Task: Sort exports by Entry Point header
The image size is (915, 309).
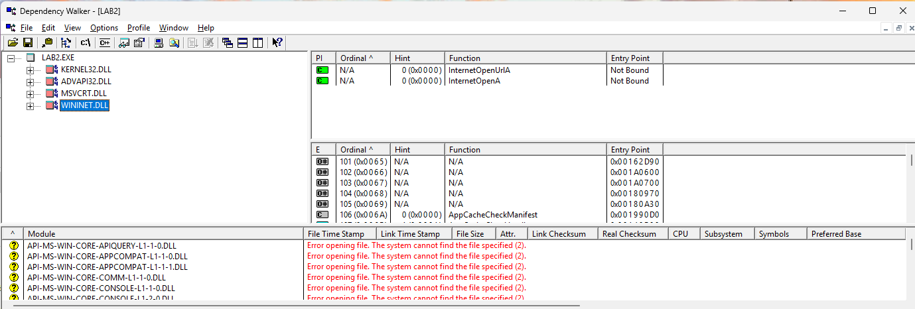Action: pos(634,149)
